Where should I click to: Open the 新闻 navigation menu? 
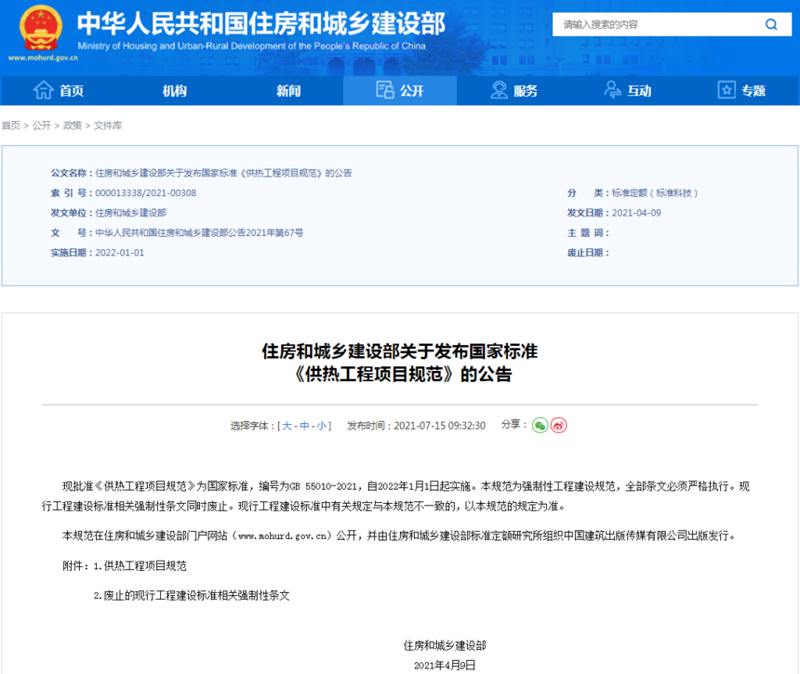pos(288,91)
